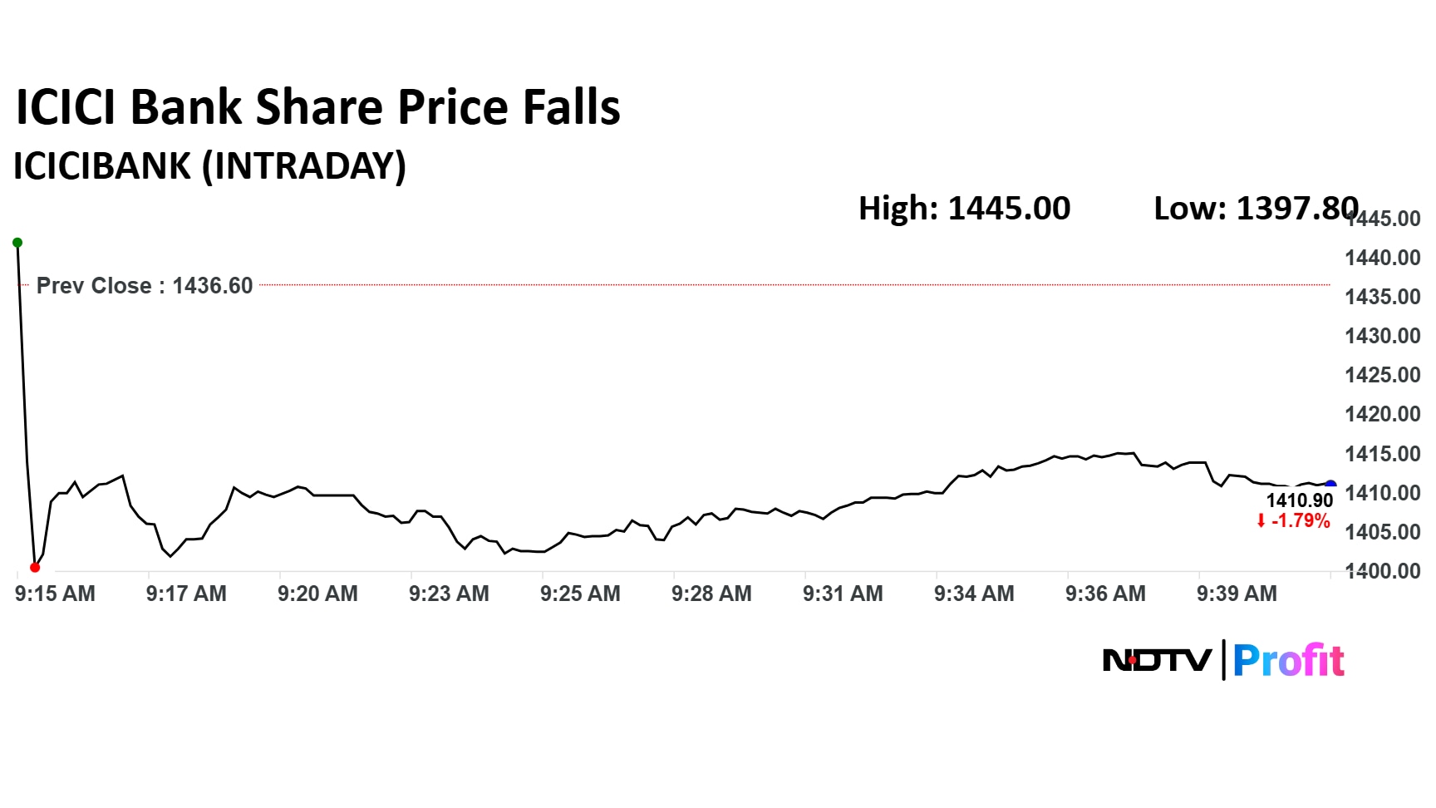
Task: Click the Low: 1397.80 label
Action: [x=1255, y=209]
